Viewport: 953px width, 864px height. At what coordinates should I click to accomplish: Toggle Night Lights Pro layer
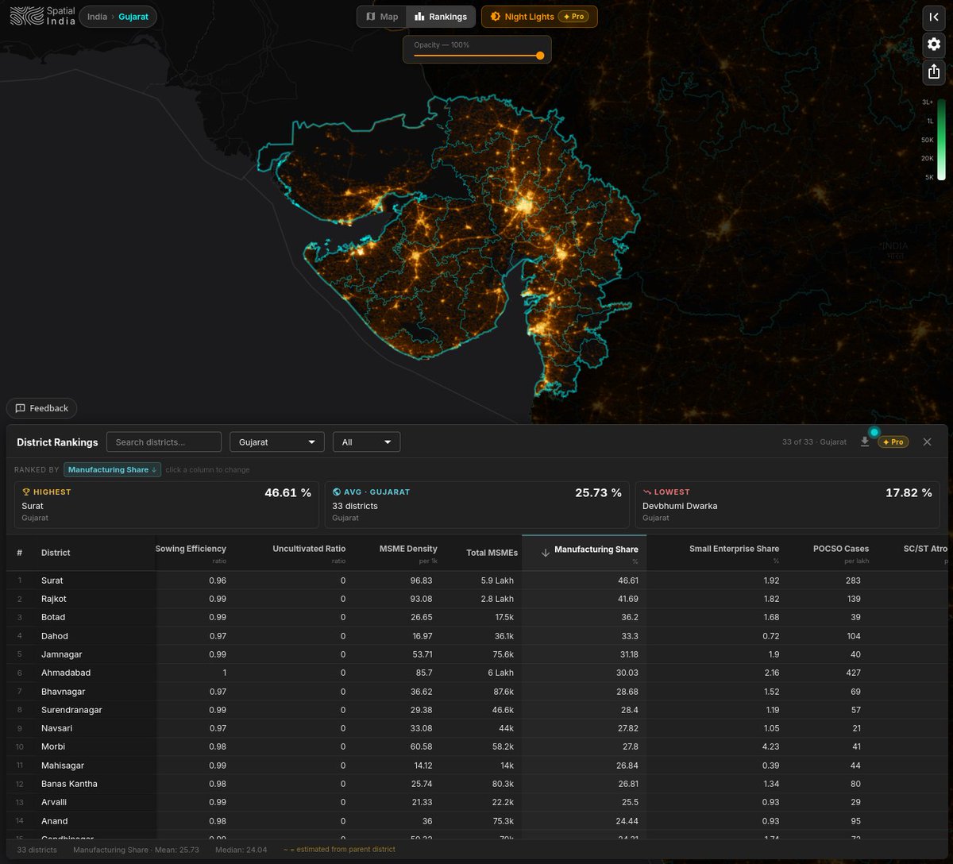point(539,17)
